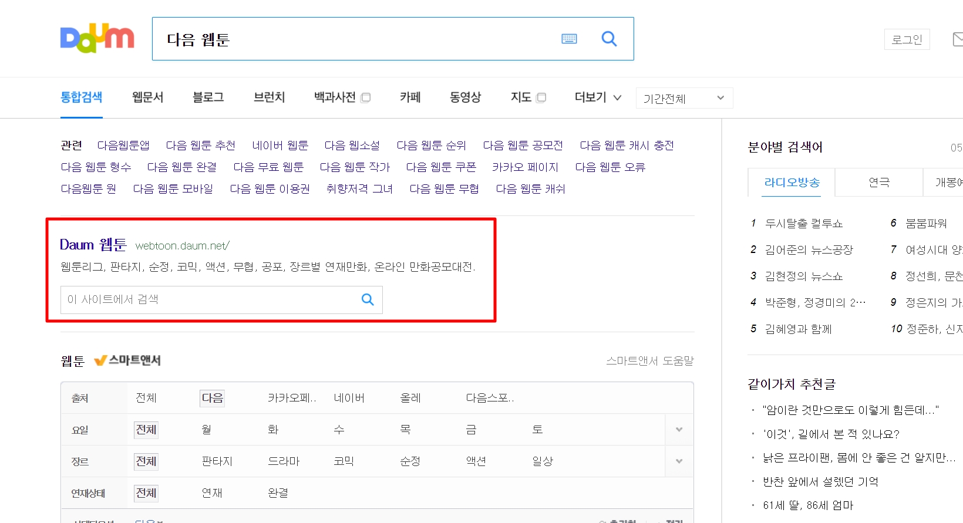This screenshot has width=963, height=523.
Task: Switch to the 동영상 tab
Action: pos(466,97)
